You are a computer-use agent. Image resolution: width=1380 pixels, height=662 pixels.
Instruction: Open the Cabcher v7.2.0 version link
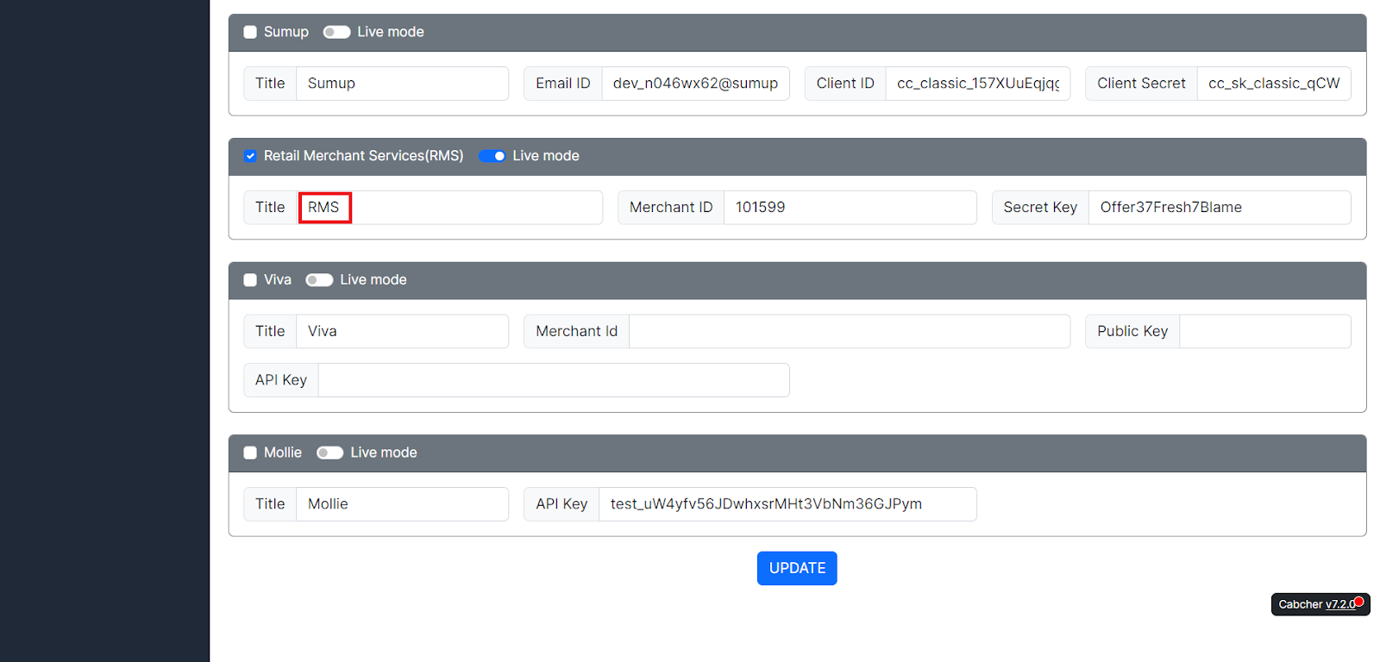pyautogui.click(x=1340, y=604)
